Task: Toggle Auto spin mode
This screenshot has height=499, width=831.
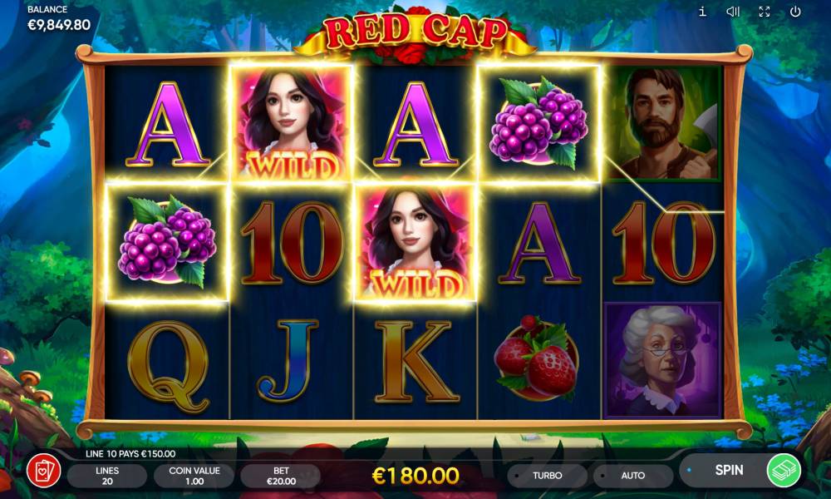Action: pos(633,476)
